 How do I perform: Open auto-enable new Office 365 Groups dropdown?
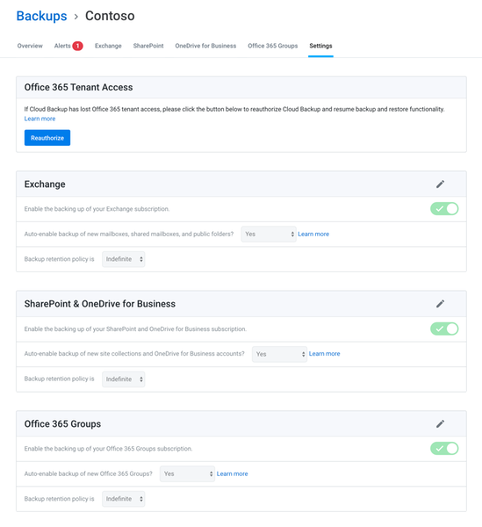tap(187, 473)
